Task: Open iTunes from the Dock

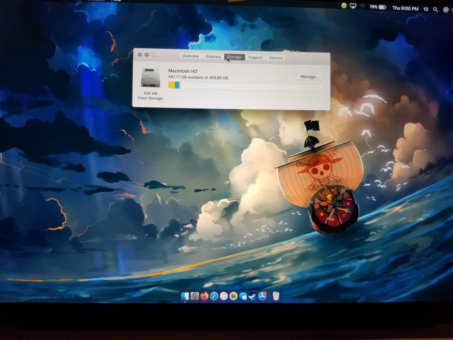Action: coord(223,296)
